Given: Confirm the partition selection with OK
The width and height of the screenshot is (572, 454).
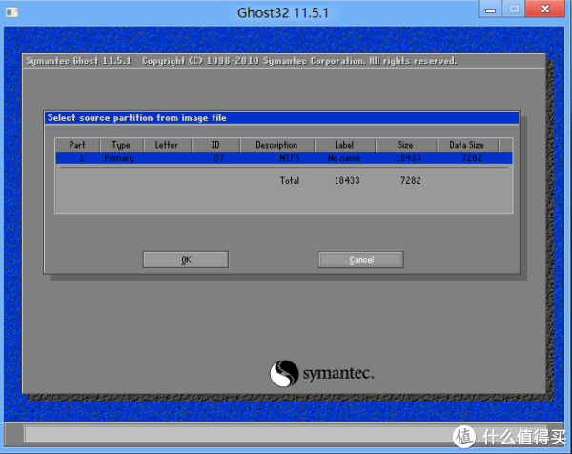Looking at the screenshot, I should [x=186, y=259].
